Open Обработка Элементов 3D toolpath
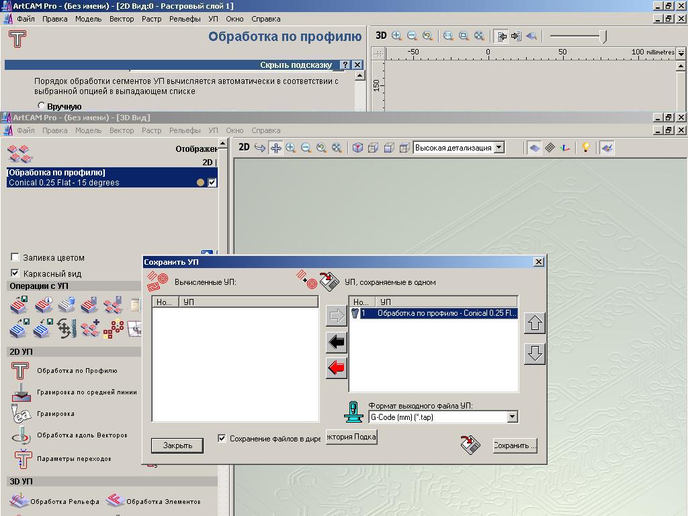This screenshot has width=688, height=516. pos(154,501)
